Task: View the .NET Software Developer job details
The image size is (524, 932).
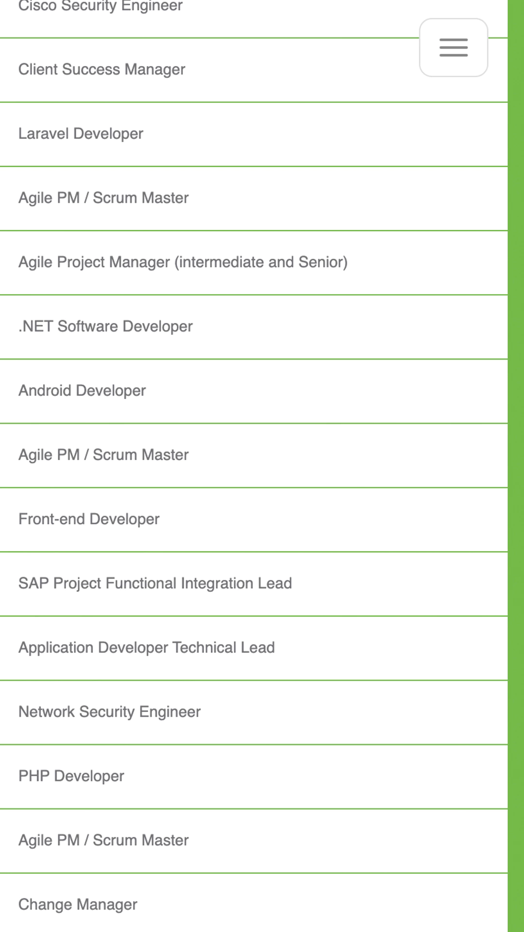Action: click(x=105, y=326)
